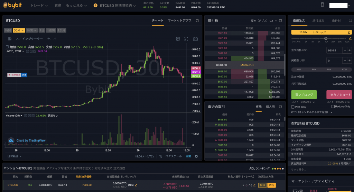Hide the Volume indicator with the eye icon

26,116
